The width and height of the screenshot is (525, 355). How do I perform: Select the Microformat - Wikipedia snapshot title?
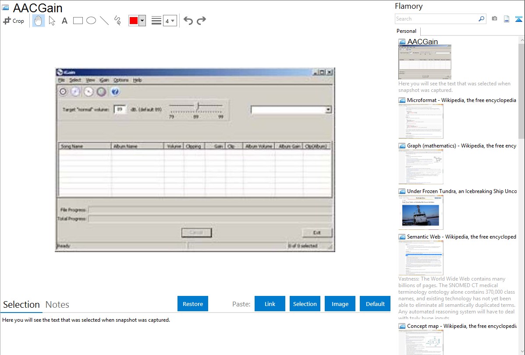461,100
